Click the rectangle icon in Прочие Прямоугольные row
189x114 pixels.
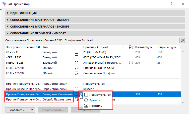(x=77, y=83)
